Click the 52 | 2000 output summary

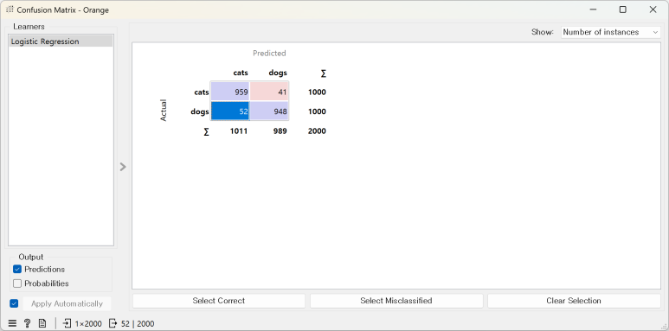[138, 324]
